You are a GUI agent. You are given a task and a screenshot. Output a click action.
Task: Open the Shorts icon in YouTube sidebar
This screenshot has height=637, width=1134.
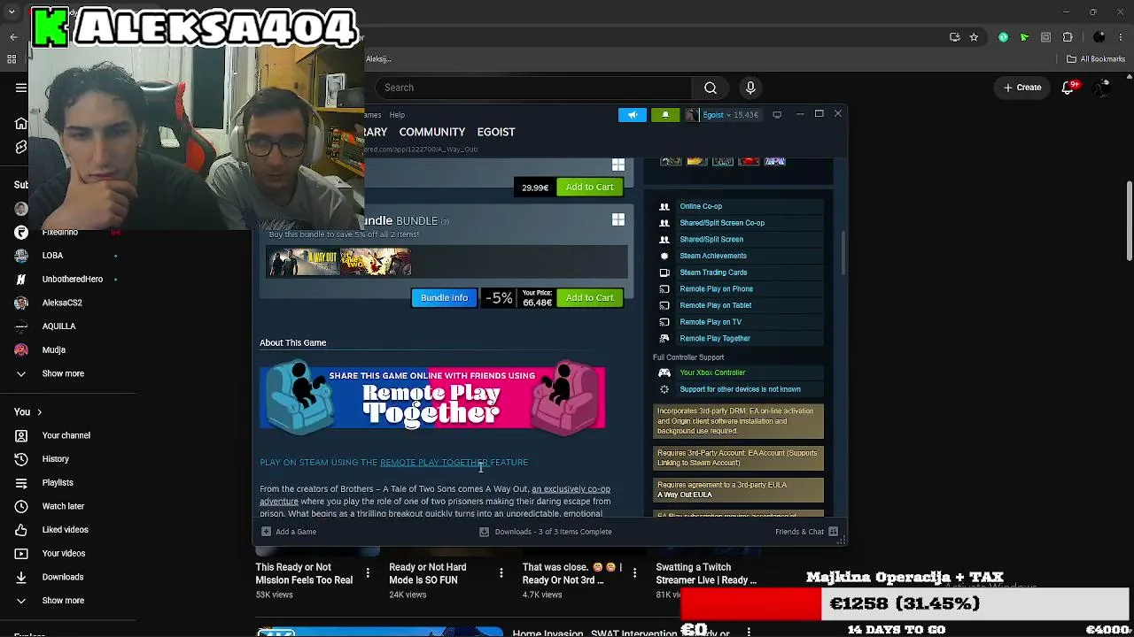[21, 147]
